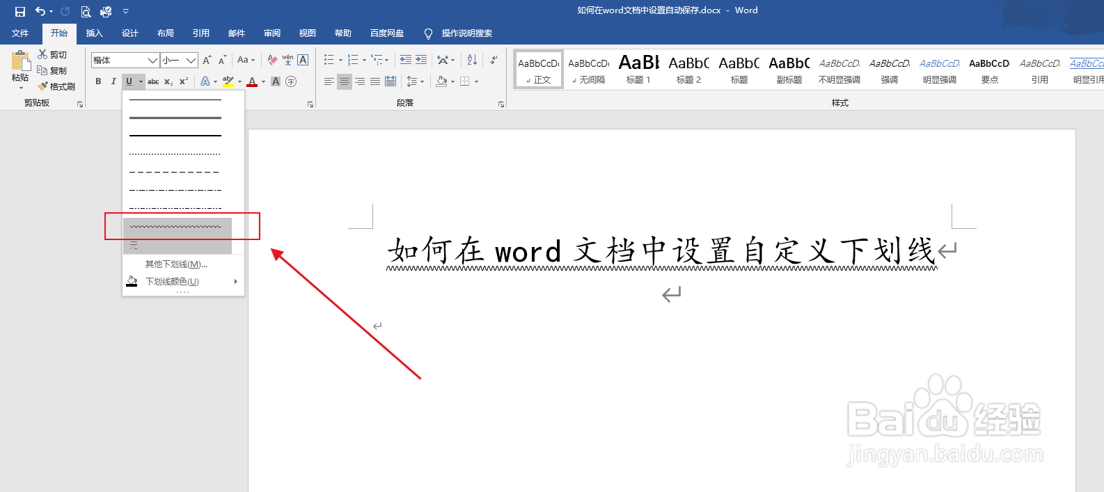Toggle strikethrough formatting
The height and width of the screenshot is (492, 1104).
[153, 81]
